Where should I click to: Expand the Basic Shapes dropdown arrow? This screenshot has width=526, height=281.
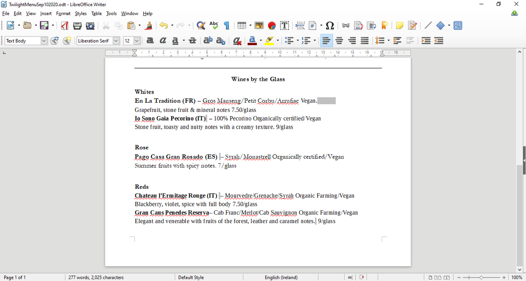tap(449, 26)
